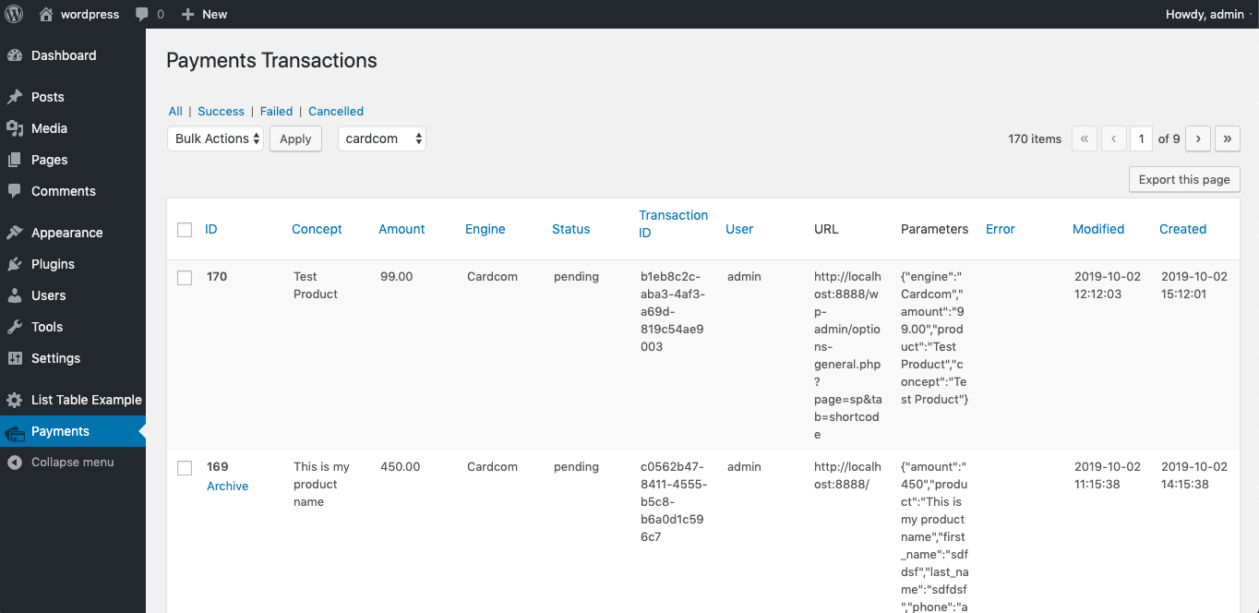
Task: Sort by the Modified column header
Action: click(x=1098, y=229)
